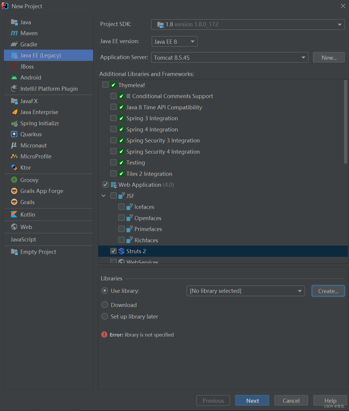Image resolution: width=349 pixels, height=411 pixels.
Task: Click the Grails App Forge icon
Action: [x=14, y=191]
